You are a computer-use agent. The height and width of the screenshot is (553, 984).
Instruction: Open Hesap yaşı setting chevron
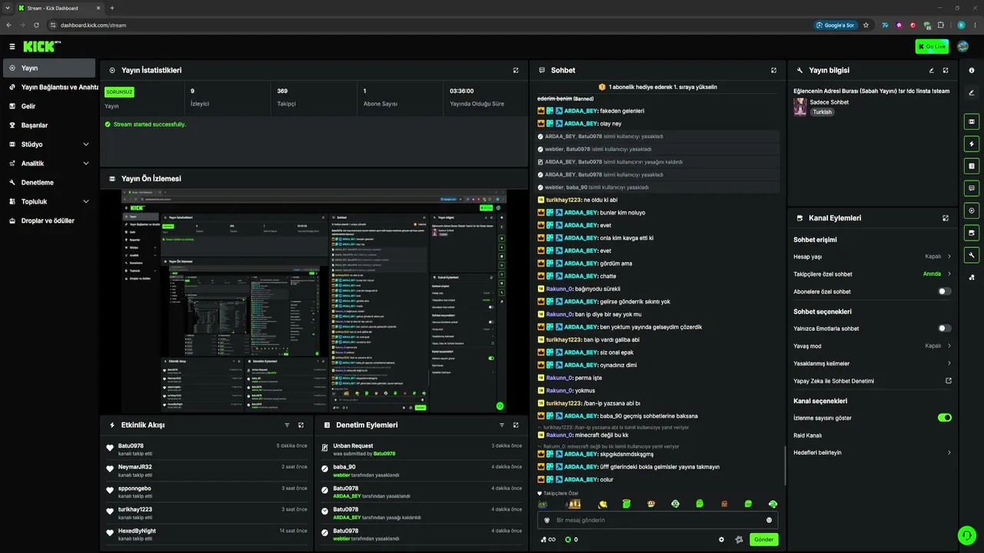coord(949,257)
